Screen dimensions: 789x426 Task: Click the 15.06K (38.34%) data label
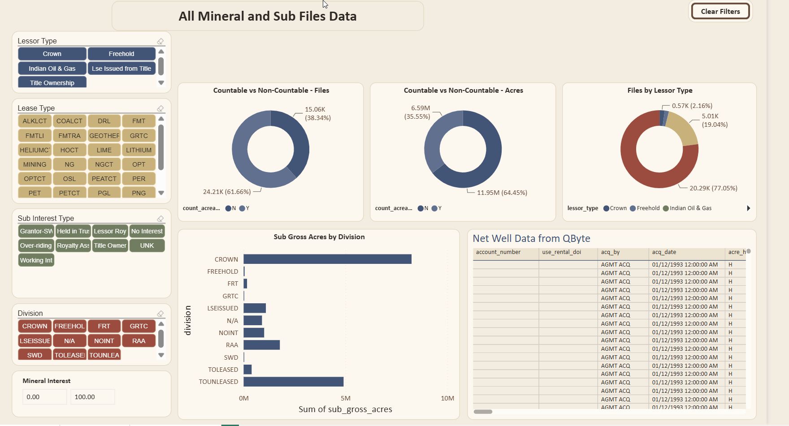click(317, 114)
